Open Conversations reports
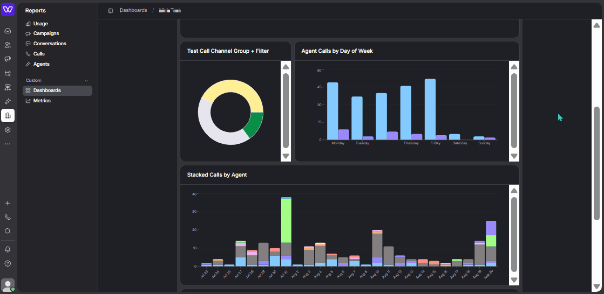This screenshot has height=294, width=604. pyautogui.click(x=46, y=44)
